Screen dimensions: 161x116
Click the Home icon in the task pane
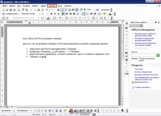(141, 26)
